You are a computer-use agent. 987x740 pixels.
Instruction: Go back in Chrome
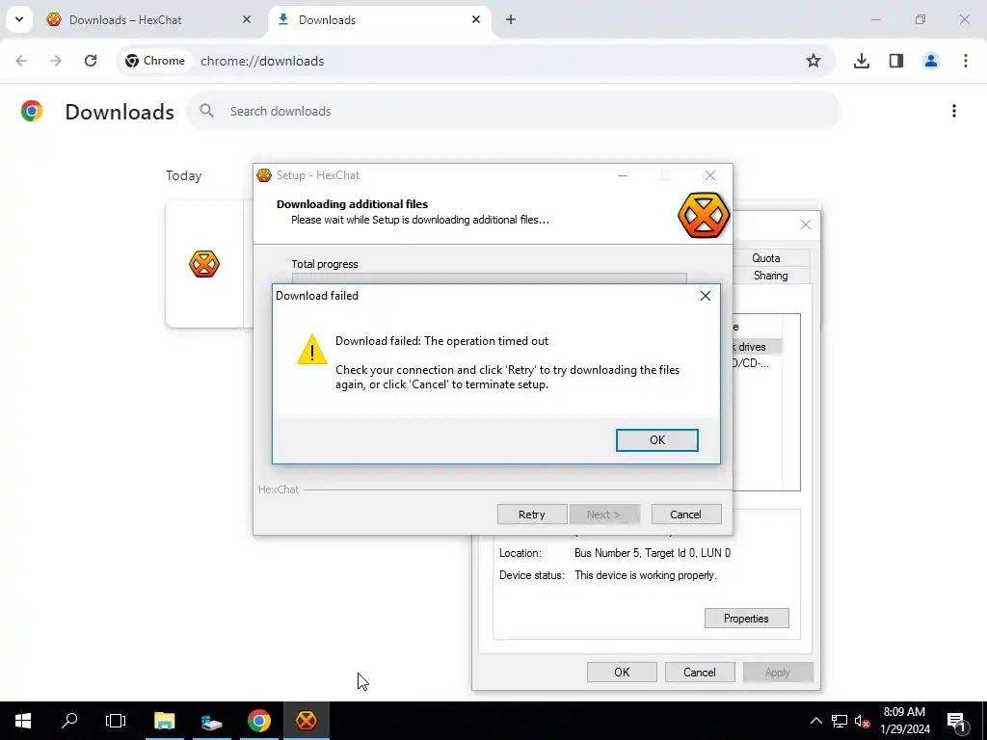tap(21, 61)
